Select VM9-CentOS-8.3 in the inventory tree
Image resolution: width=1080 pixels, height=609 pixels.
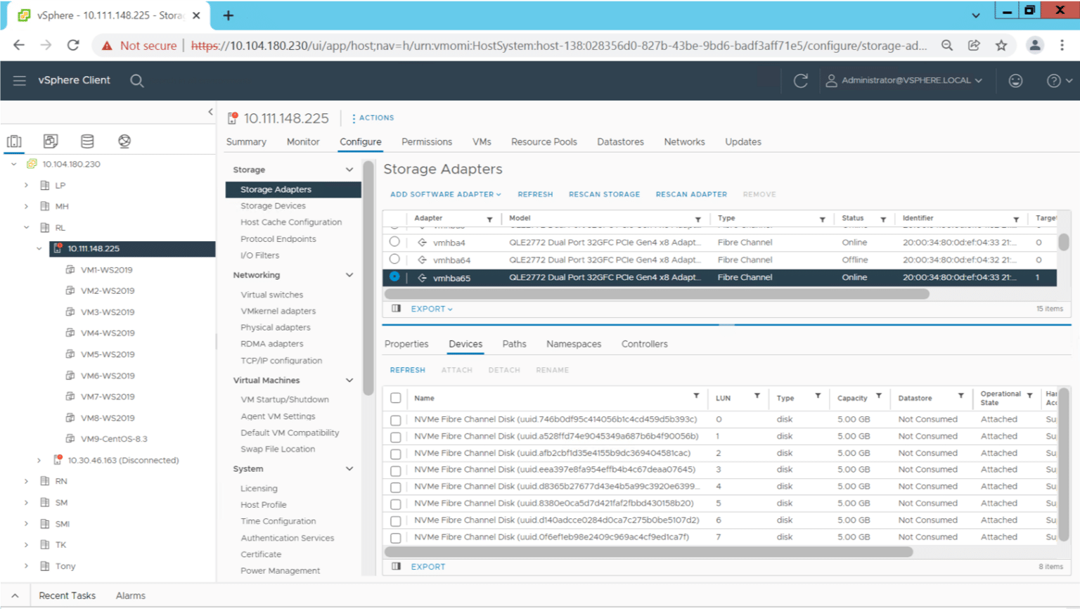point(114,439)
